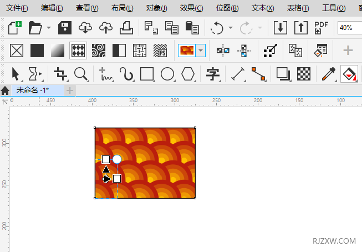The width and height of the screenshot is (362, 252).
Task: Select Uniform fill type
Action: pos(37,51)
